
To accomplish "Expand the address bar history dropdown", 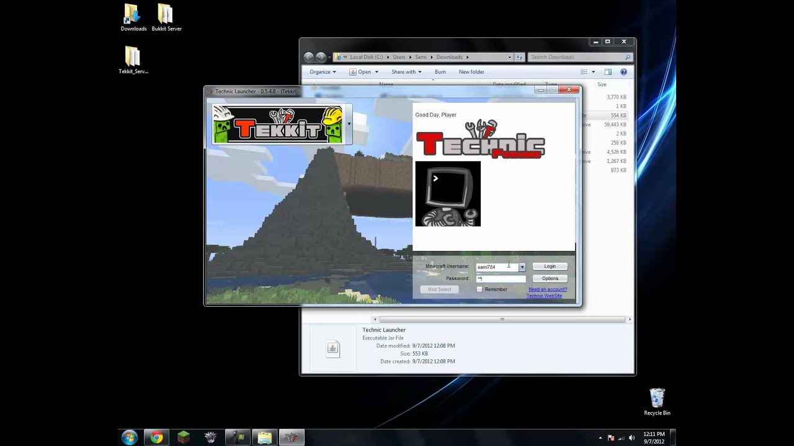I will [x=510, y=57].
